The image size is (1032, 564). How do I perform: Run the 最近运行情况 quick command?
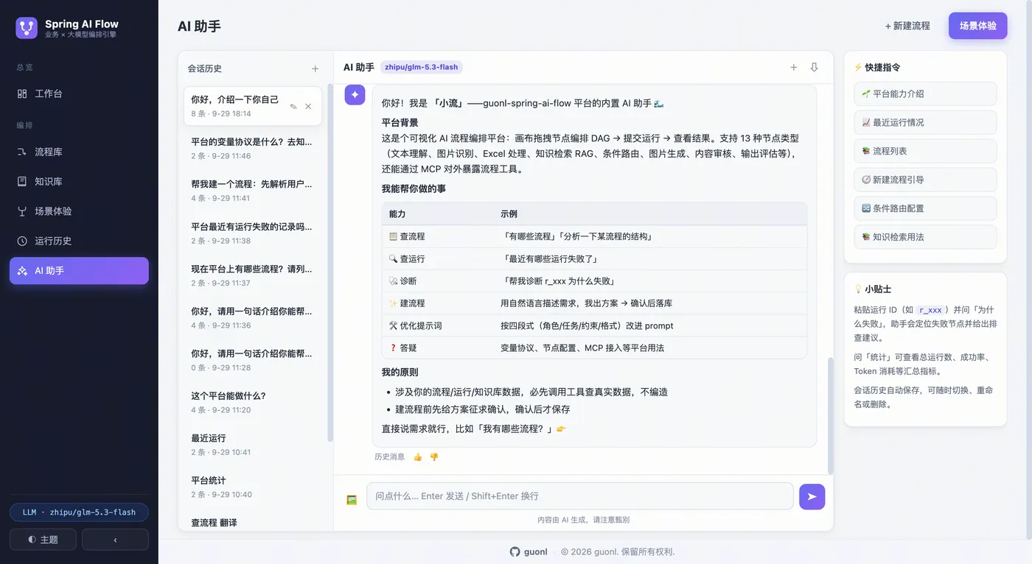[x=925, y=122]
